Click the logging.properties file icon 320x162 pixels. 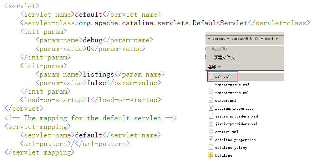211,108
